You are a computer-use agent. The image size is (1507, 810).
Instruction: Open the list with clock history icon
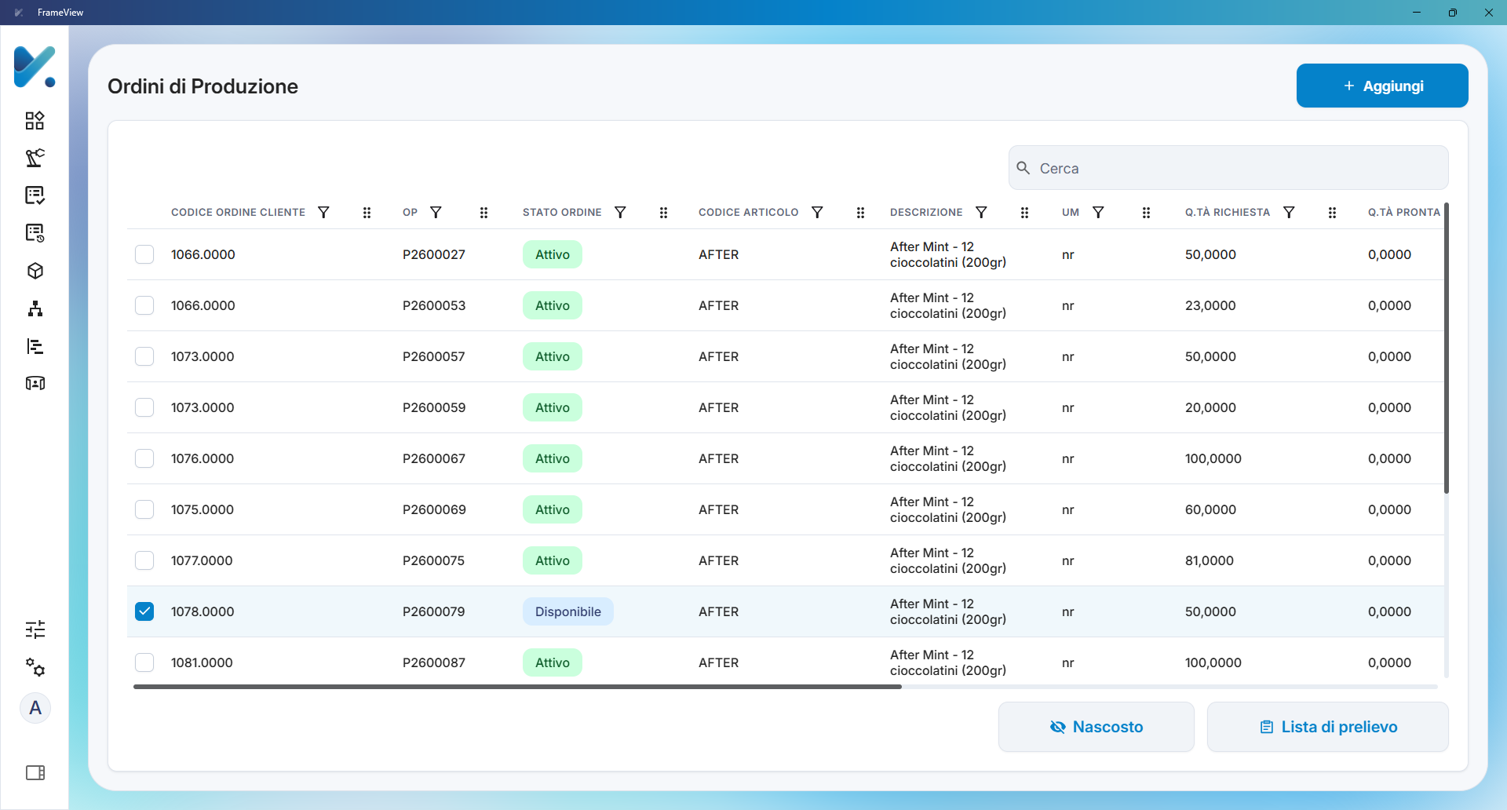click(x=35, y=233)
